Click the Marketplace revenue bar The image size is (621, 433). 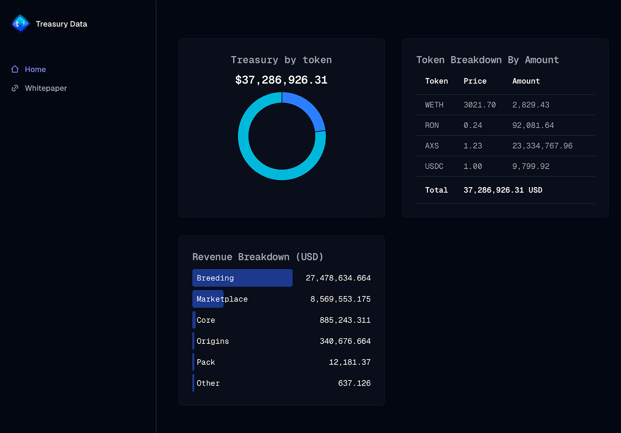[x=208, y=299]
